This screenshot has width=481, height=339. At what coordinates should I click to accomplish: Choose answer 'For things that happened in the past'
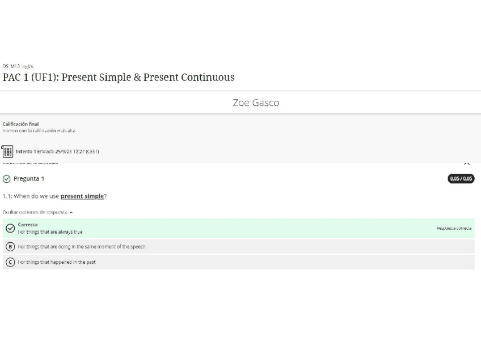(x=57, y=262)
